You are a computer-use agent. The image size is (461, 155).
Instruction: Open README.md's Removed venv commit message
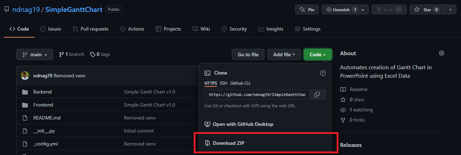click(x=140, y=118)
